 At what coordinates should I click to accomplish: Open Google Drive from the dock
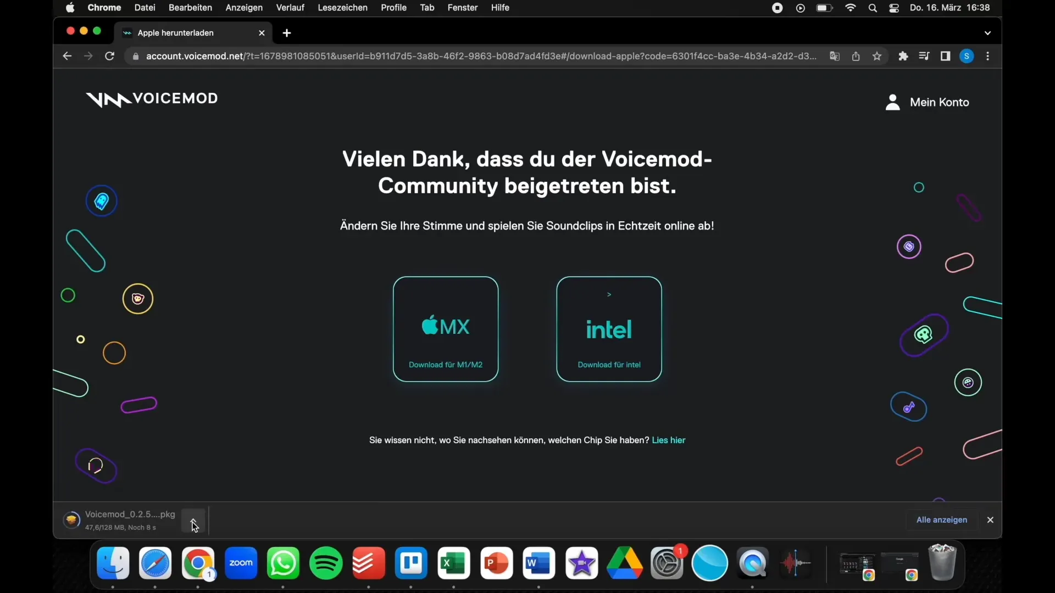[x=625, y=563]
